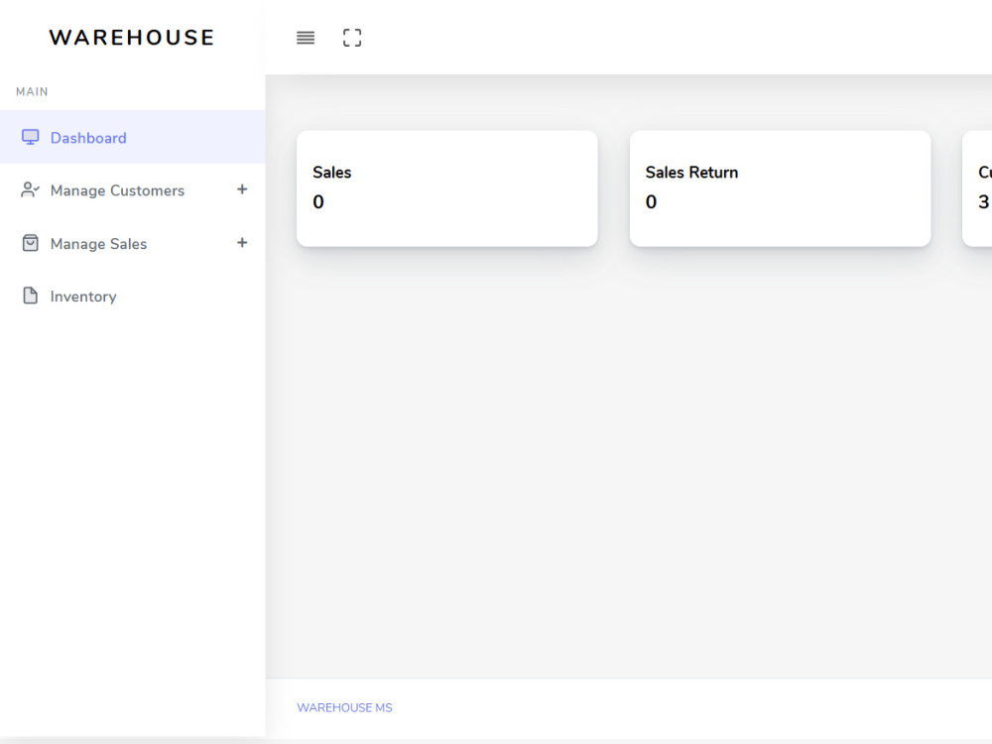992x744 pixels.
Task: Click the Dashboard monitor icon
Action: click(x=30, y=137)
